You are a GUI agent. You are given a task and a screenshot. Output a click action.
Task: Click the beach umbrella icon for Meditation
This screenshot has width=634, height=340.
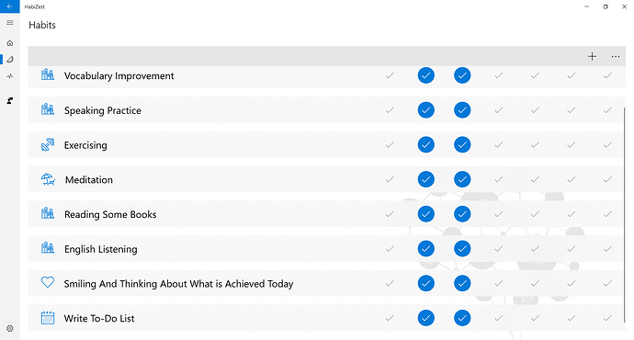pyautogui.click(x=48, y=179)
